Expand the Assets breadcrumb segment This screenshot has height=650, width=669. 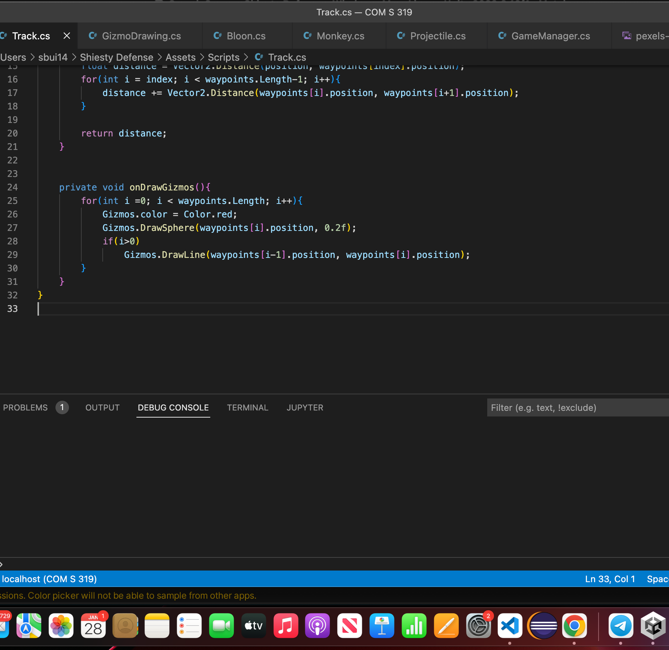[180, 57]
